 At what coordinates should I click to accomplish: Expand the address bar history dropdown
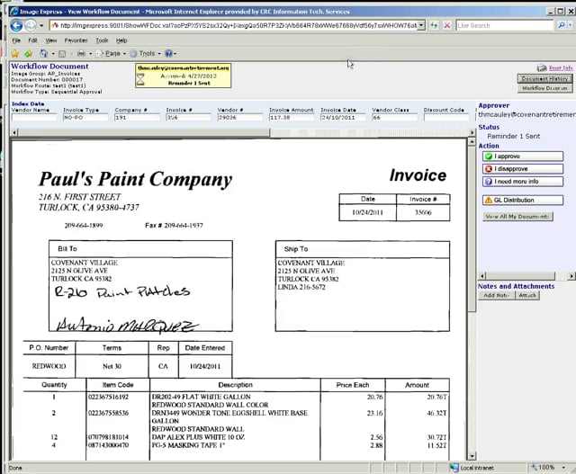(x=421, y=25)
